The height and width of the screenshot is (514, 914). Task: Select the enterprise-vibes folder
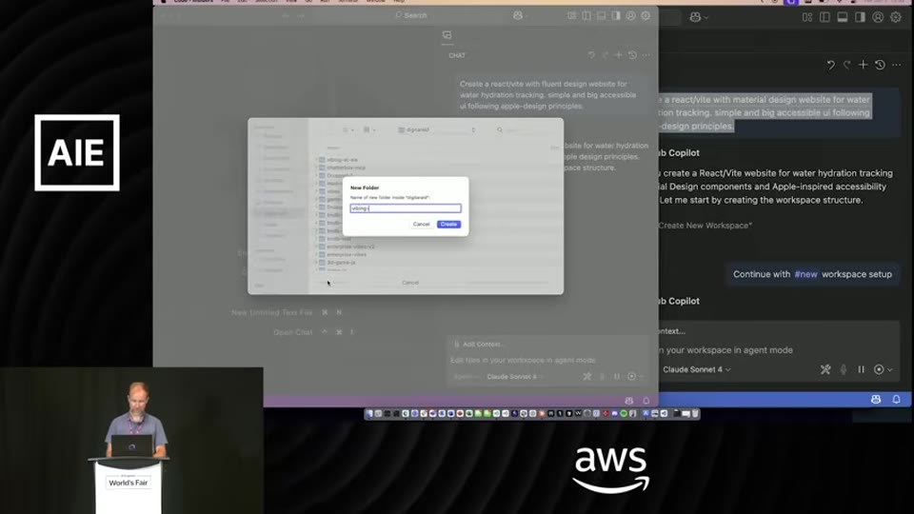(x=347, y=255)
